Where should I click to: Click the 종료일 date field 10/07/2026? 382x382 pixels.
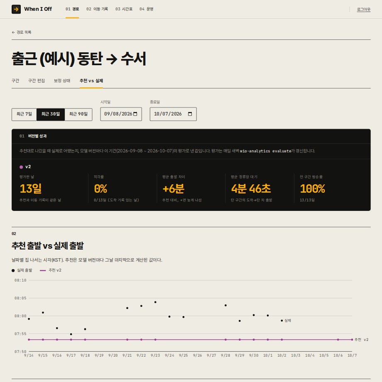(173, 114)
